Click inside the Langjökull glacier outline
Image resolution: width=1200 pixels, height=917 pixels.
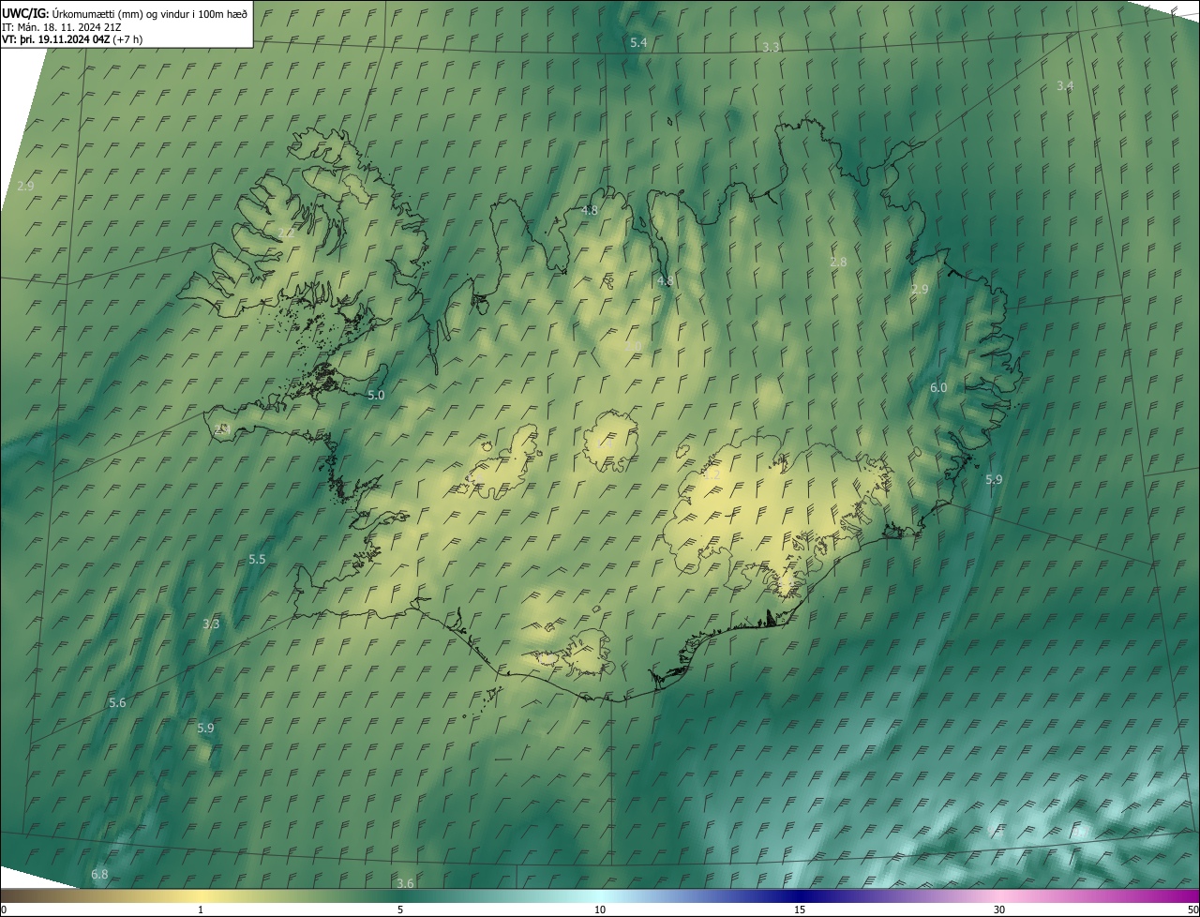(x=506, y=464)
